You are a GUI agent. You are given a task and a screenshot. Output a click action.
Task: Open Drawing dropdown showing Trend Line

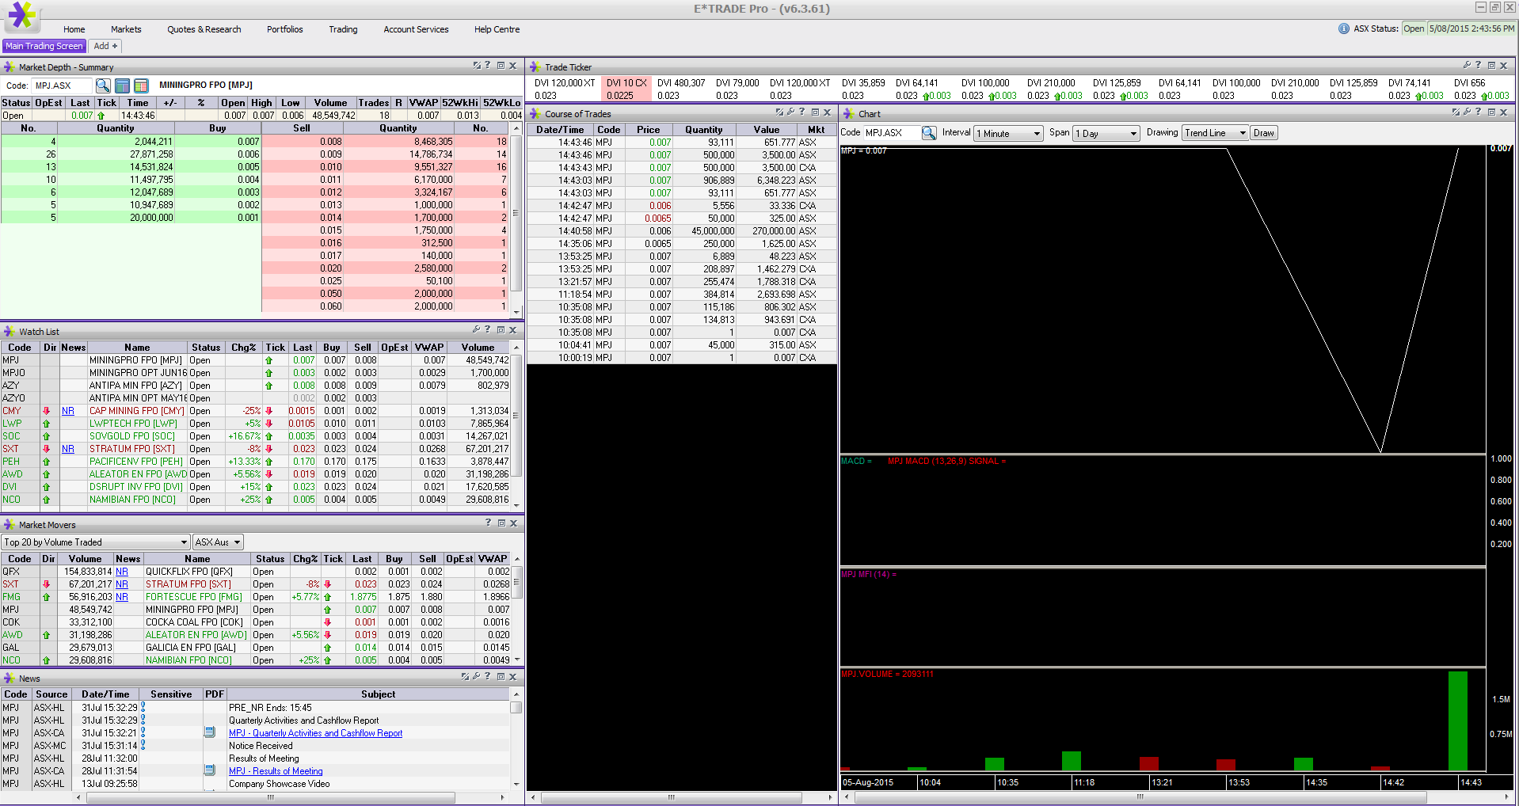(x=1215, y=133)
